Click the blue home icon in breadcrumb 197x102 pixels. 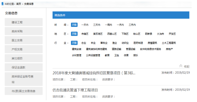[2, 4]
